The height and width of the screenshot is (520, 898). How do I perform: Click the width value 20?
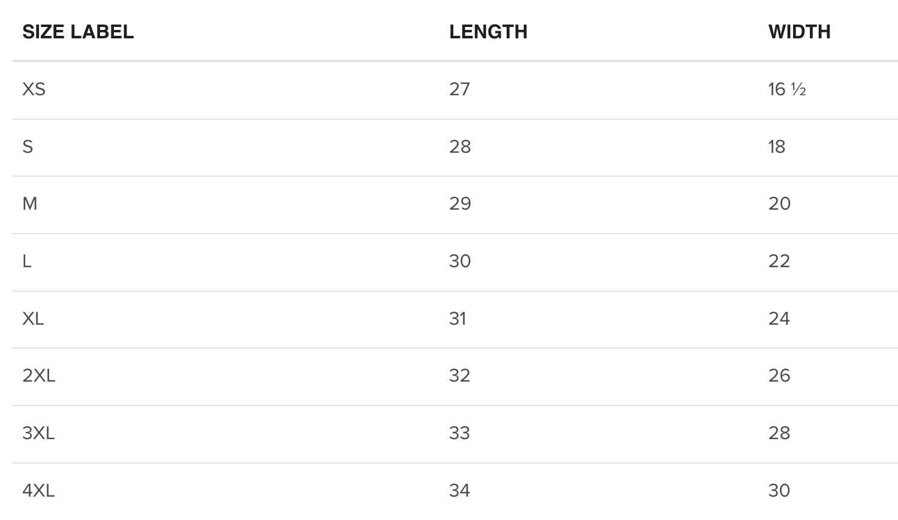[x=779, y=204]
